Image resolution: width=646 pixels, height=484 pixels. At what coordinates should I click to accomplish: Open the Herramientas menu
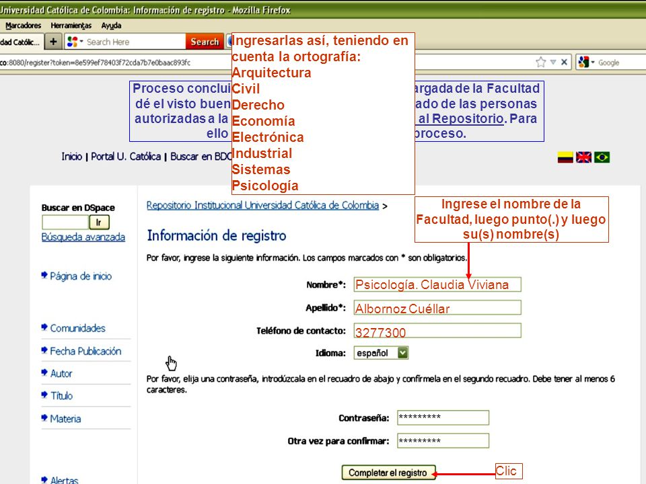click(x=71, y=26)
